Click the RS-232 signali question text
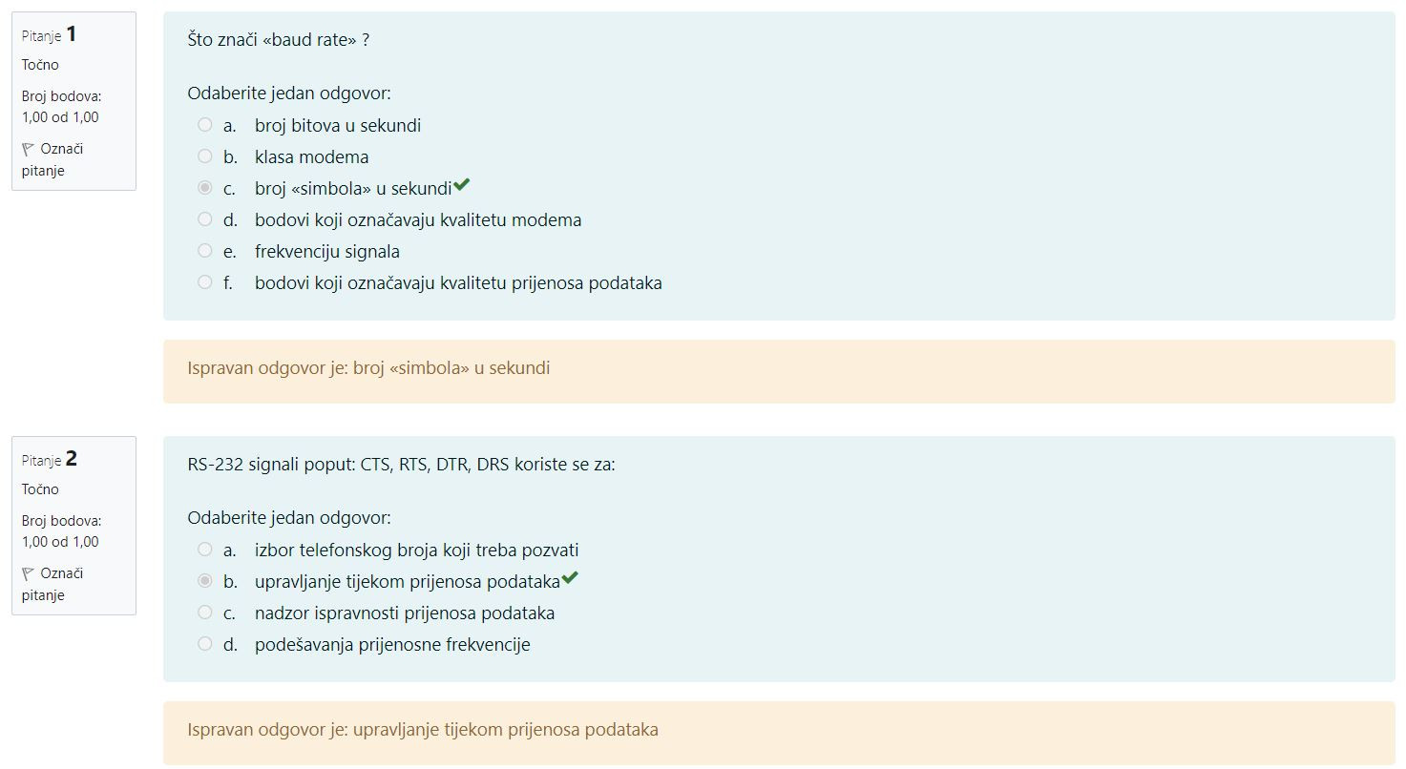Image resolution: width=1406 pixels, height=769 pixels. 402,465
